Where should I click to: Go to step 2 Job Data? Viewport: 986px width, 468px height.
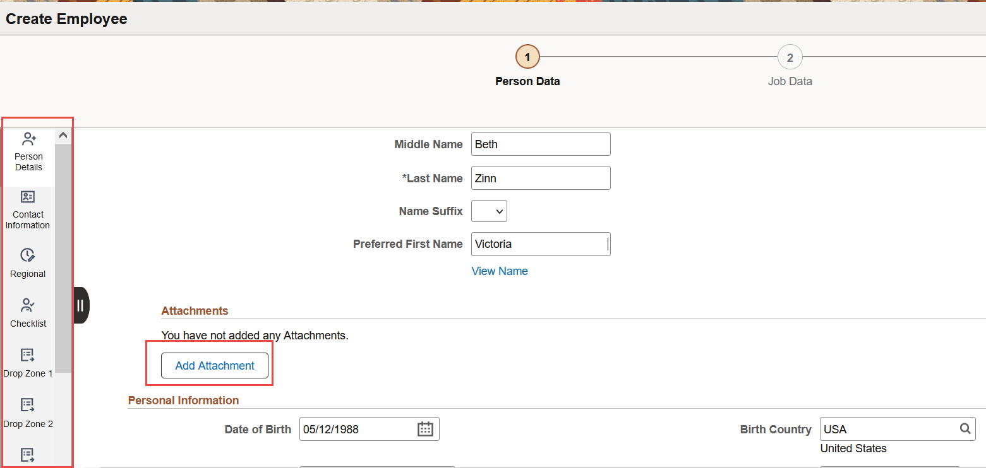pyautogui.click(x=790, y=57)
